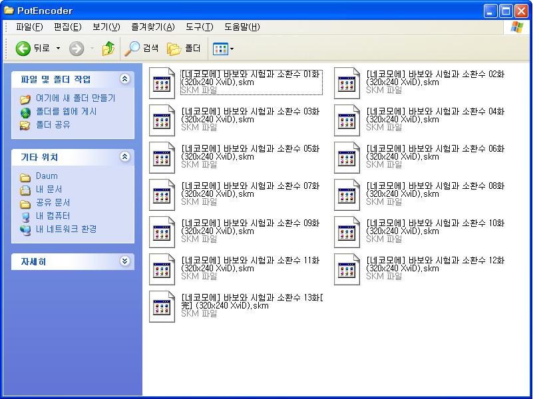The height and width of the screenshot is (399, 559).
Task: Open the Daum folder link
Action: tap(47, 176)
